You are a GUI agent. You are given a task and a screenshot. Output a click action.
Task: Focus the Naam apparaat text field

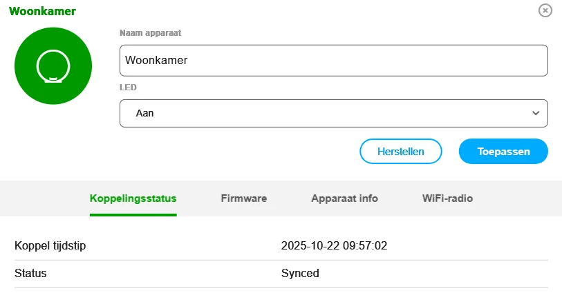(x=333, y=61)
